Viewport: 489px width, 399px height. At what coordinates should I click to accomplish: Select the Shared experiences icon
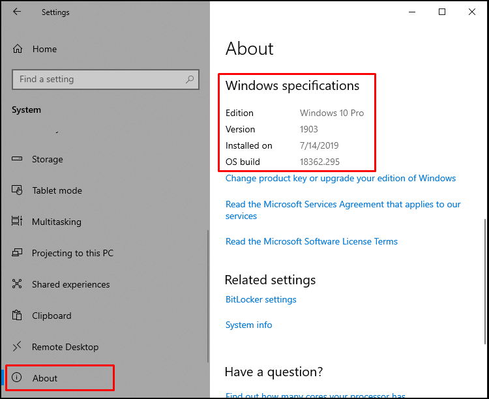18,284
